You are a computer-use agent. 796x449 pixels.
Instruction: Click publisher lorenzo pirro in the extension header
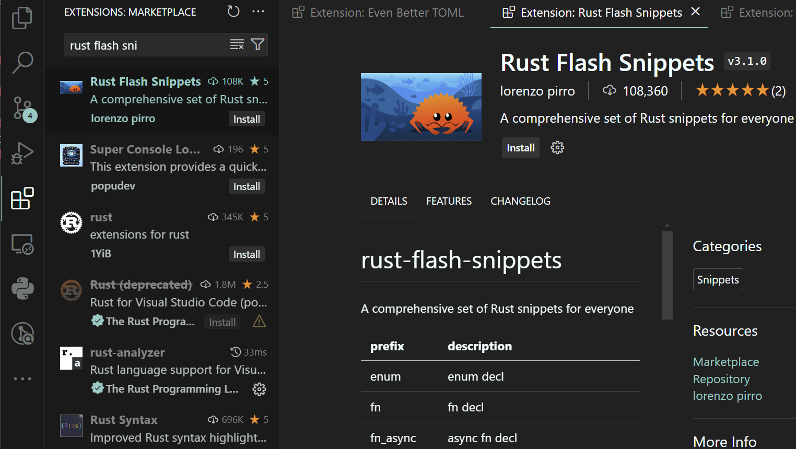537,91
